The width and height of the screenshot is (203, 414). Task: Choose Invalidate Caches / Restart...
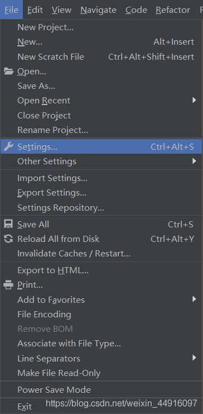[101, 254]
